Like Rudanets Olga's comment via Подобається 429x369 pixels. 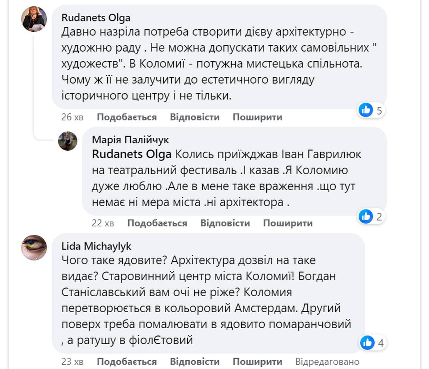[x=127, y=117]
